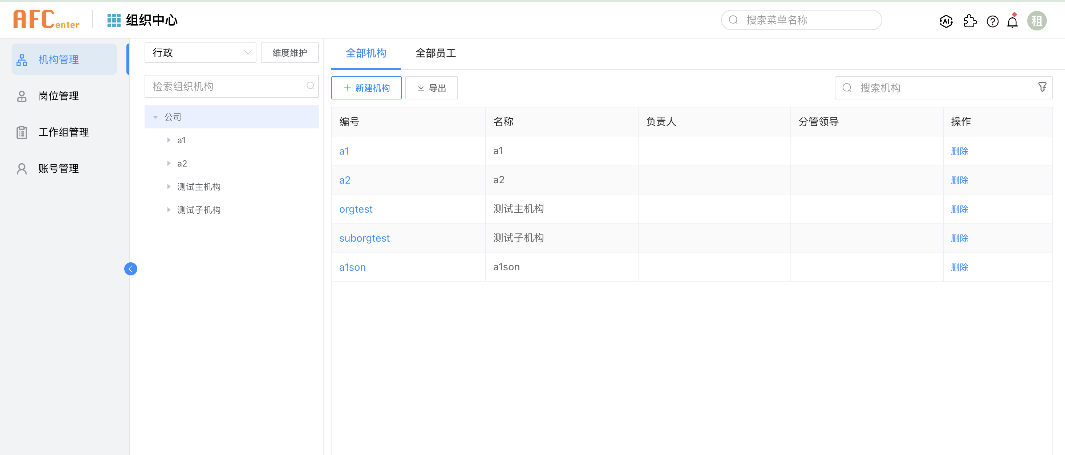Open the app grid menu icon
The height and width of the screenshot is (455, 1065).
pos(114,20)
